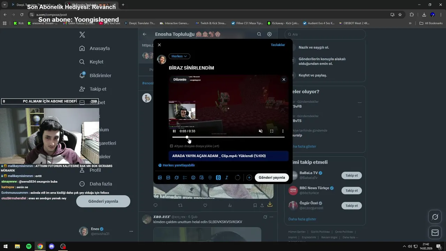Open Spotify from the taskbar
The height and width of the screenshot is (251, 446).
29,246
